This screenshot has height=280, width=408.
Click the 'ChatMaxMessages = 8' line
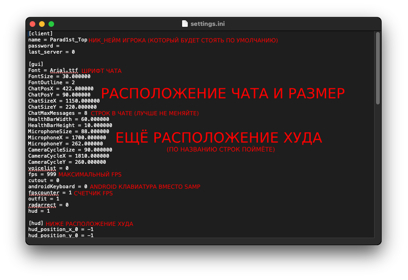point(58,113)
